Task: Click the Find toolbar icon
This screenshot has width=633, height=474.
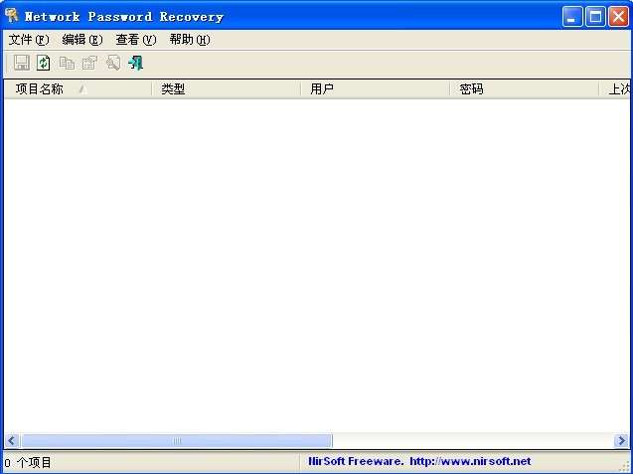Action: point(113,63)
